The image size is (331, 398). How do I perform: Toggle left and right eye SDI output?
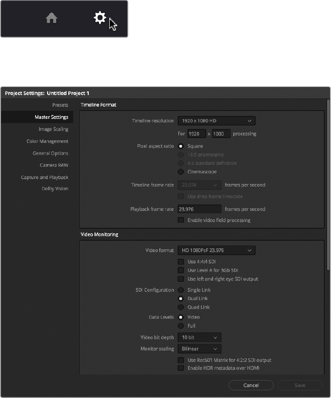click(181, 279)
